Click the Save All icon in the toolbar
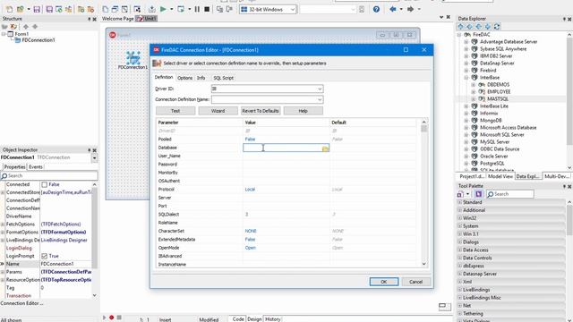573x322 pixels. coord(49,9)
